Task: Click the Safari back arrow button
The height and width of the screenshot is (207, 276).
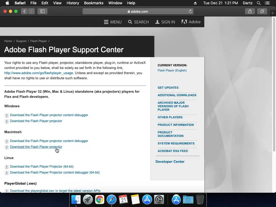Action: point(24,11)
